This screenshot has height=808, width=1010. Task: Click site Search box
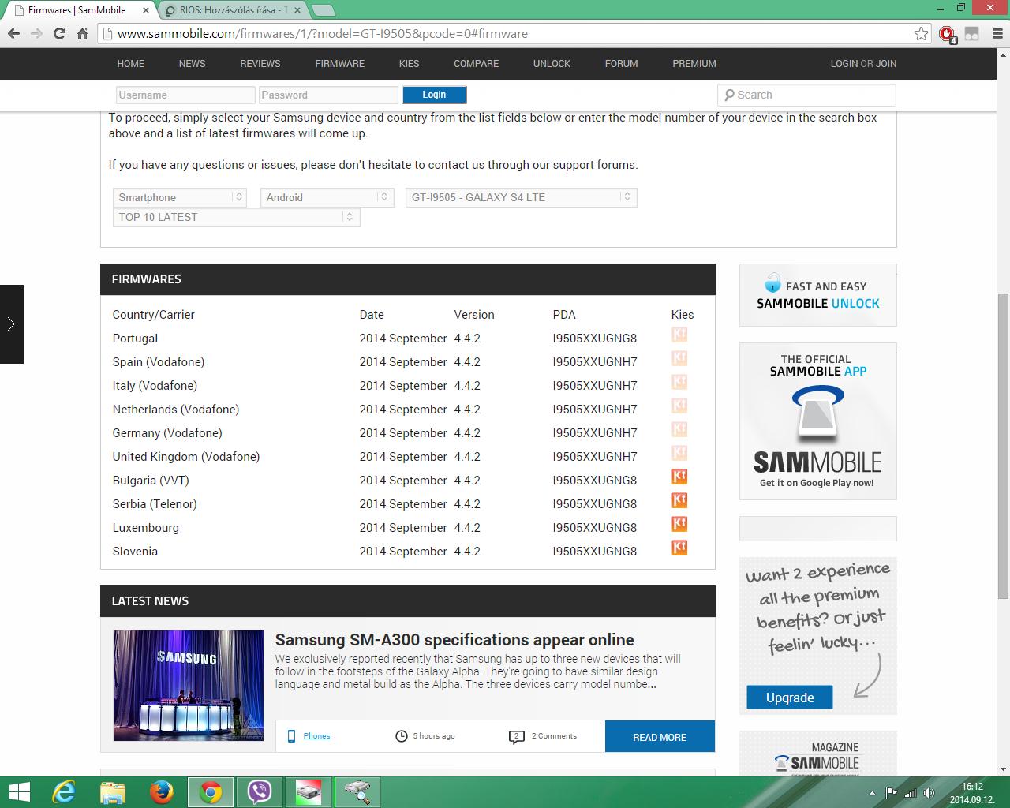pos(807,95)
